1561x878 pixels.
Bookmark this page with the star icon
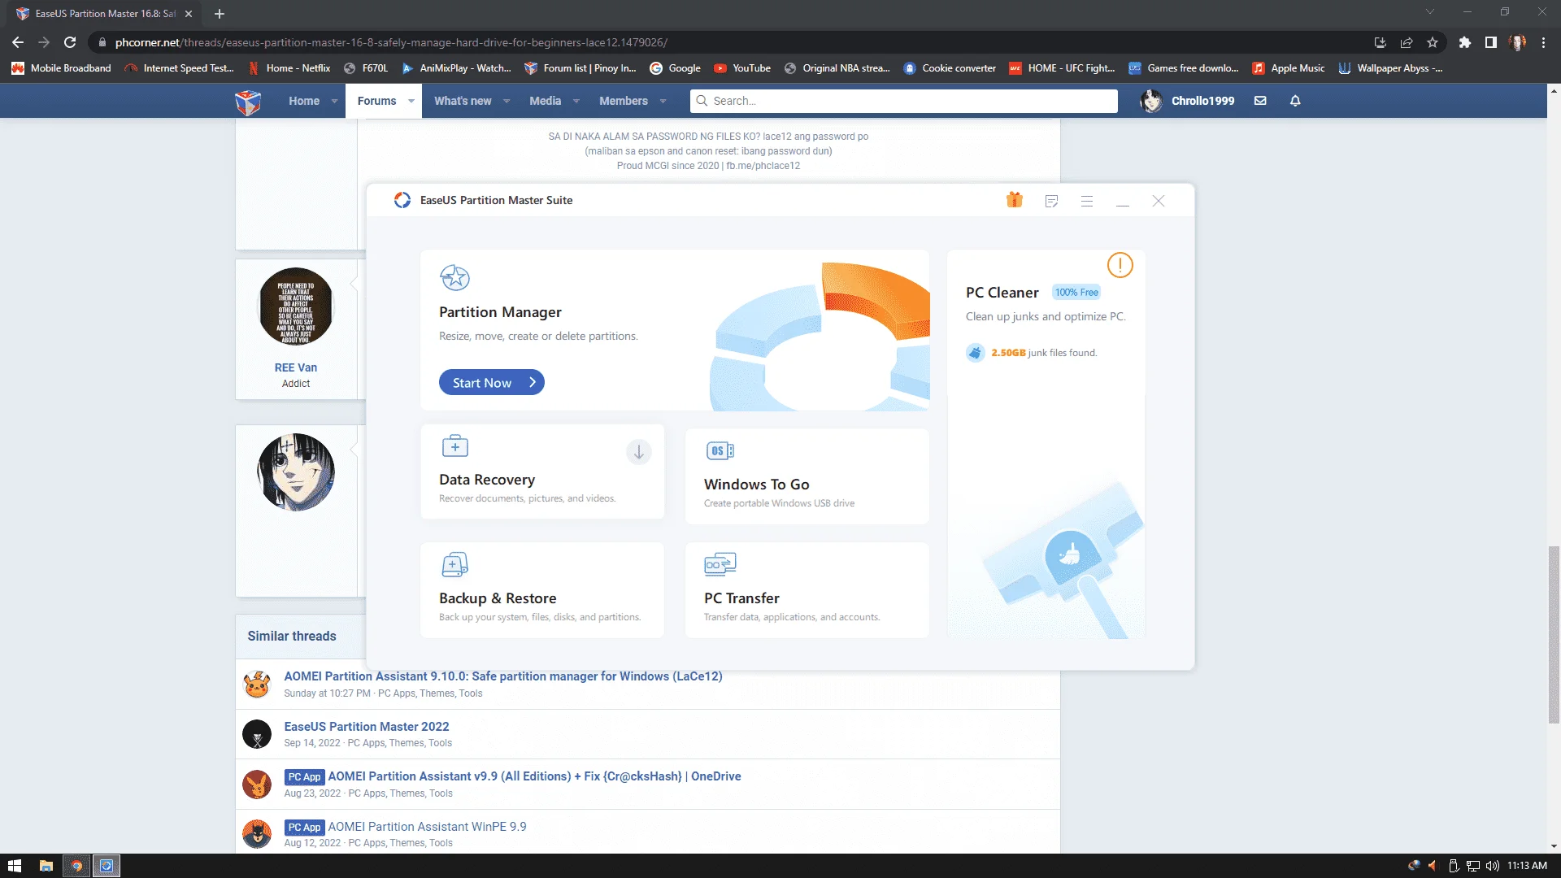tap(1433, 42)
